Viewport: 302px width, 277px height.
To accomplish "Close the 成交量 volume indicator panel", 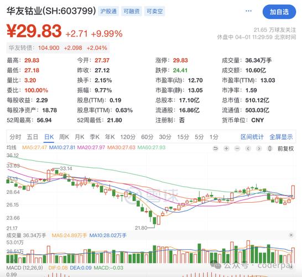I will click(x=291, y=235).
